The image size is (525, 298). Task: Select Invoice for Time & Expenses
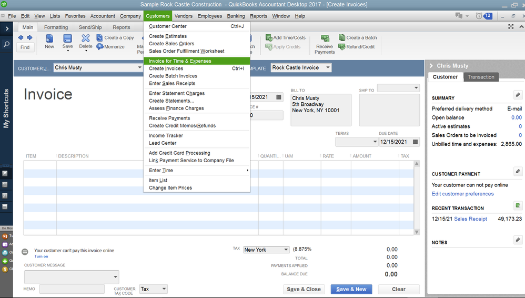pyautogui.click(x=197, y=61)
